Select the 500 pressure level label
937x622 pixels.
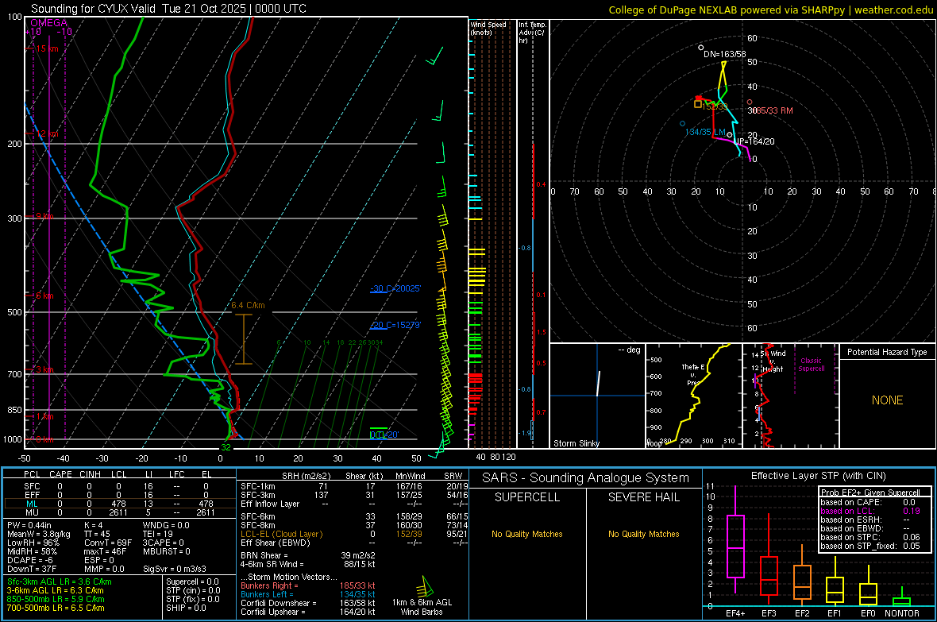click(x=14, y=312)
